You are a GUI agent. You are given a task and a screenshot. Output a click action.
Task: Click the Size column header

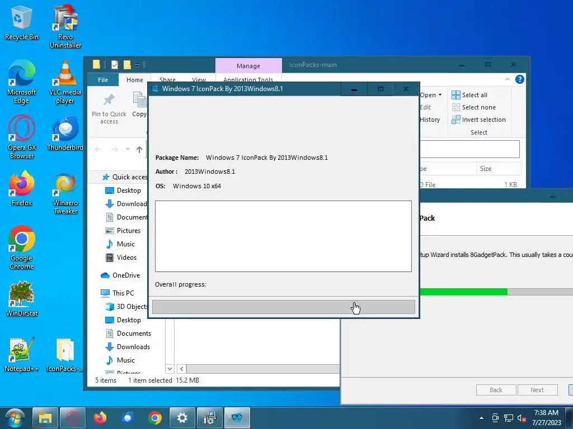[499, 169]
